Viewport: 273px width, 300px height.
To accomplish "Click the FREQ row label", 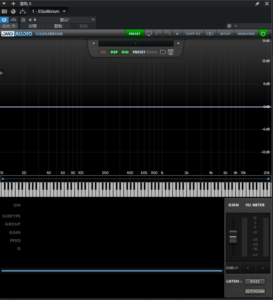I will pos(15,240).
